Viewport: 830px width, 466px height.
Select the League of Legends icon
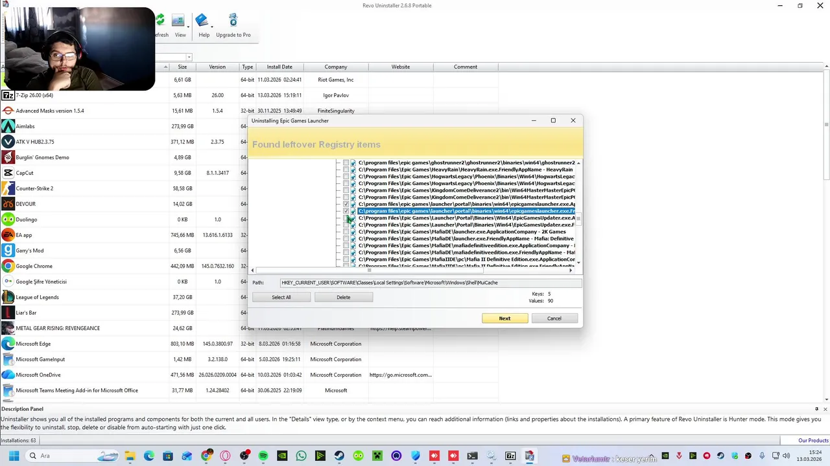pyautogui.click(x=8, y=297)
